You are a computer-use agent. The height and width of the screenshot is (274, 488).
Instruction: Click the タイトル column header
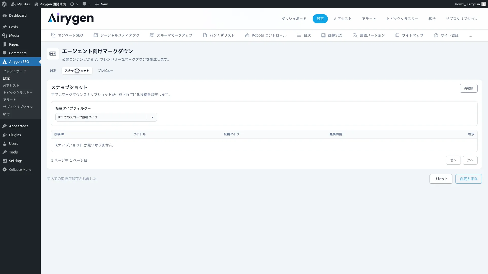pyautogui.click(x=140, y=134)
